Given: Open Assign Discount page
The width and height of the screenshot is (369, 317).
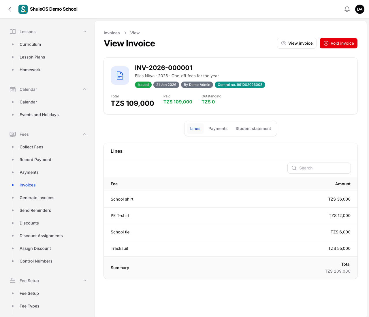Looking at the screenshot, I should pos(35,248).
